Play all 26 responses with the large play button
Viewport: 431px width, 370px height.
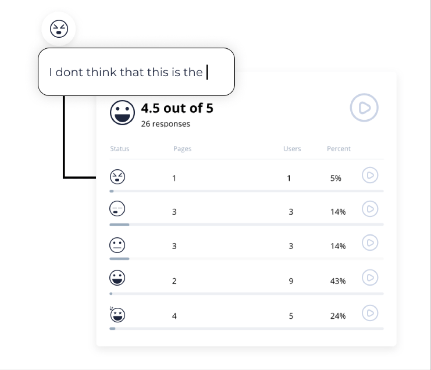(364, 107)
